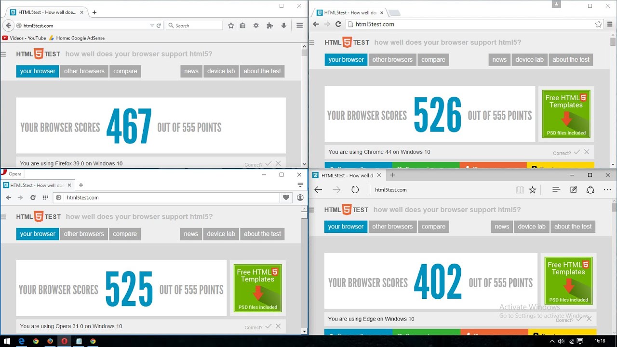Open the page side menu icon in Chrome
Image resolution: width=617 pixels, height=347 pixels.
[x=312, y=43]
